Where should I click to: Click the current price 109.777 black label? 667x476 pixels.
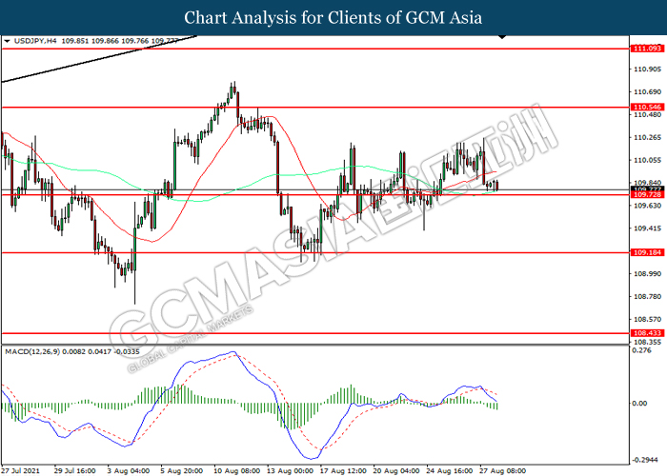(647, 188)
